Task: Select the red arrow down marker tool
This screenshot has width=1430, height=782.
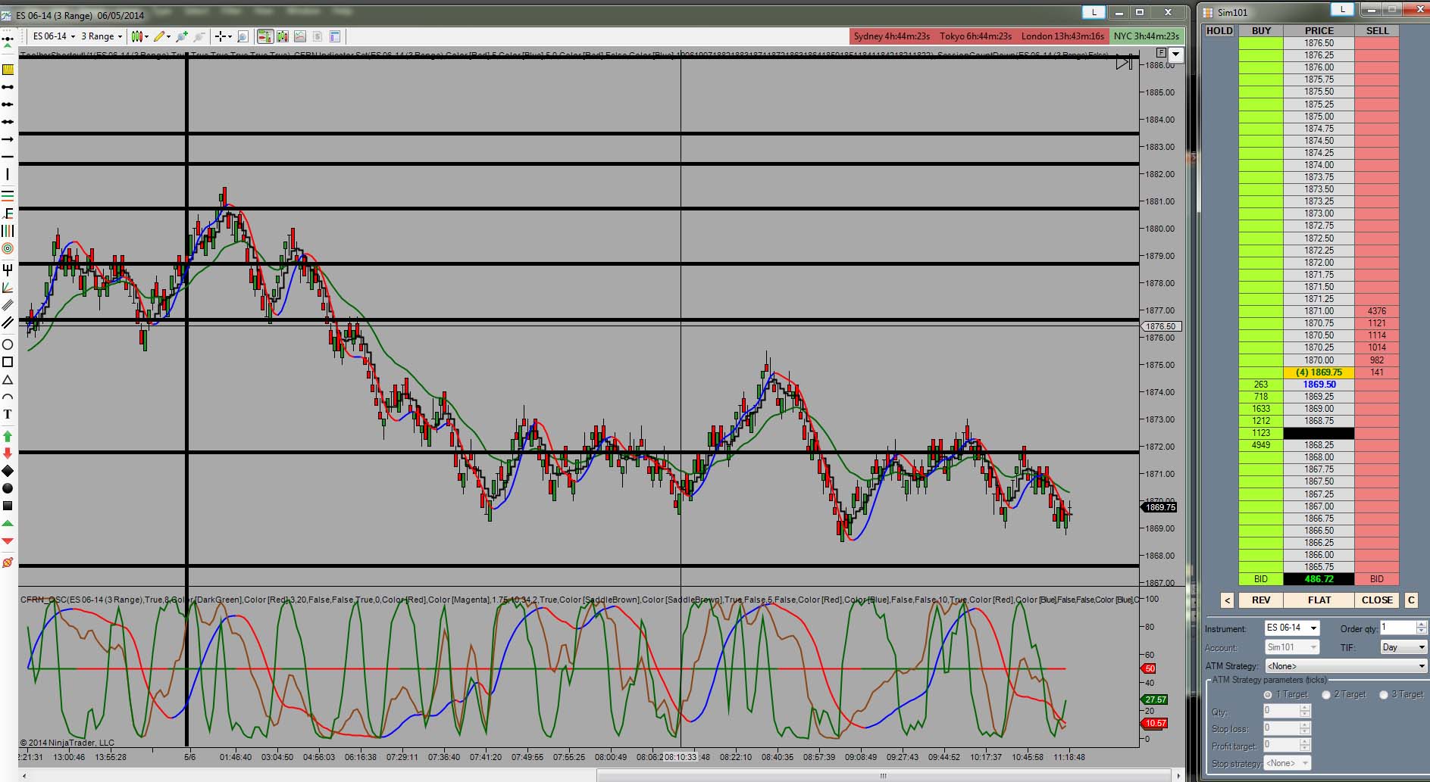Action: [8, 453]
